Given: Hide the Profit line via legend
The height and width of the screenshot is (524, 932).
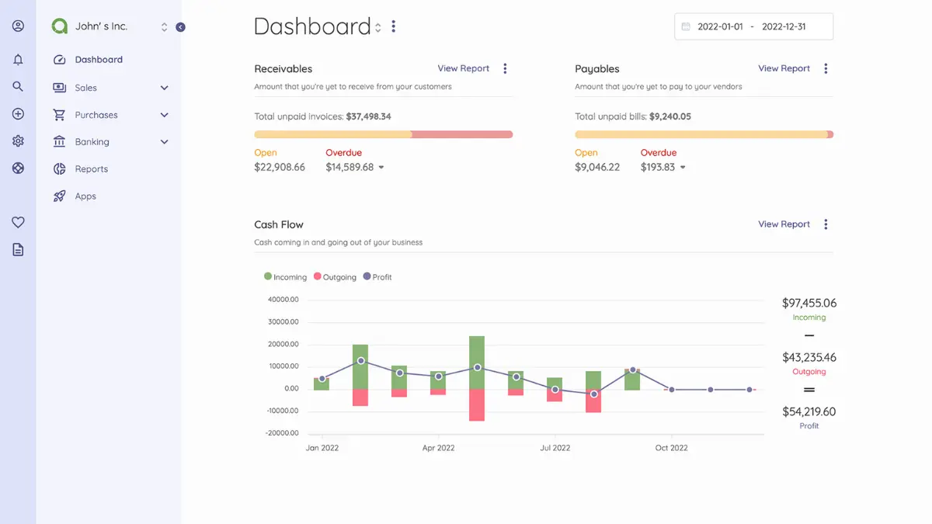Looking at the screenshot, I should [x=377, y=277].
